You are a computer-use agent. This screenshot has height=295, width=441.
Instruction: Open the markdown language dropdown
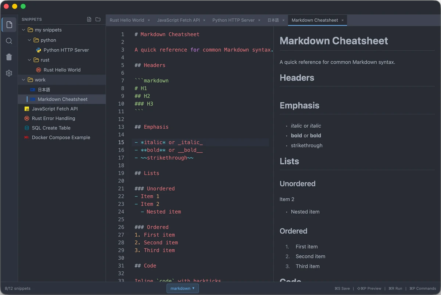[183, 288]
